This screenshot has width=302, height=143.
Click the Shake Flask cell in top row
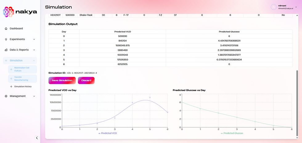coord(86,15)
